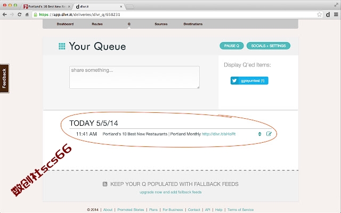Open Promoted Stories footer link
341x213 pixels.
click(131, 210)
